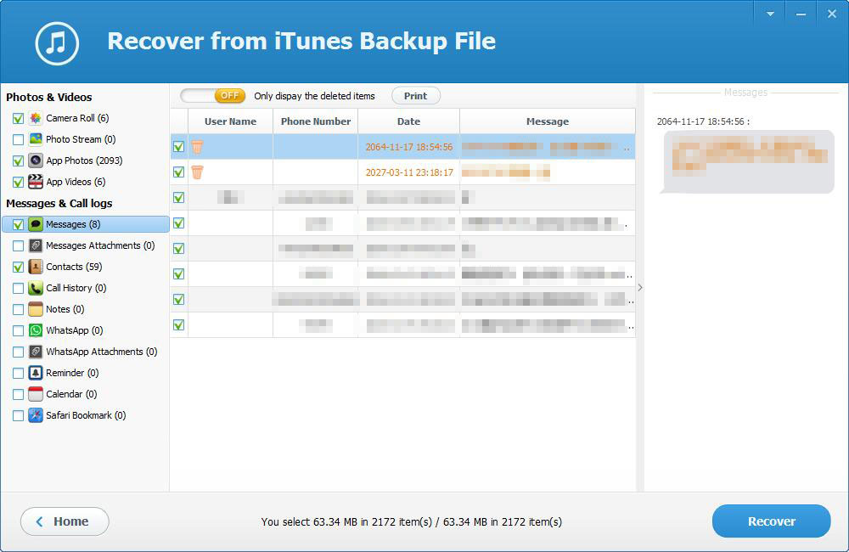
Task: Open Camera Roll (6) category
Action: tap(77, 118)
